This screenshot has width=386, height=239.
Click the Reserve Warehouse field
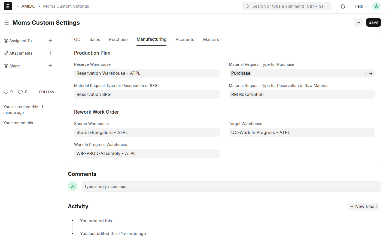[147, 73]
